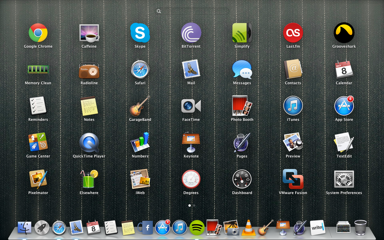
Task: Open Safari in the Launchpad grid
Action: coord(140,69)
